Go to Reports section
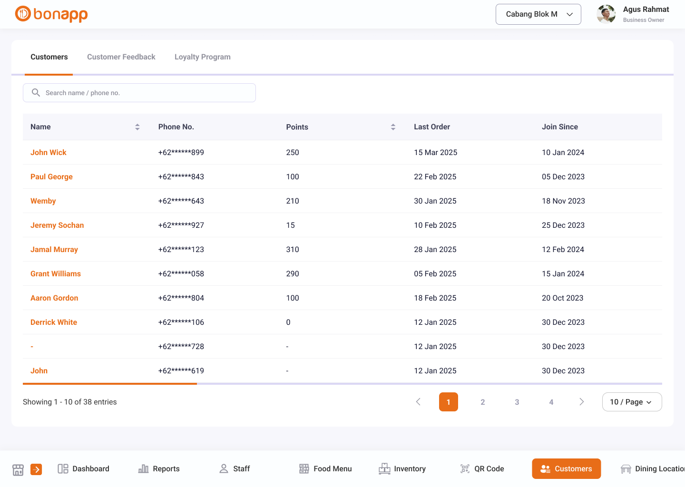Viewport: 685px width, 487px height. (159, 469)
